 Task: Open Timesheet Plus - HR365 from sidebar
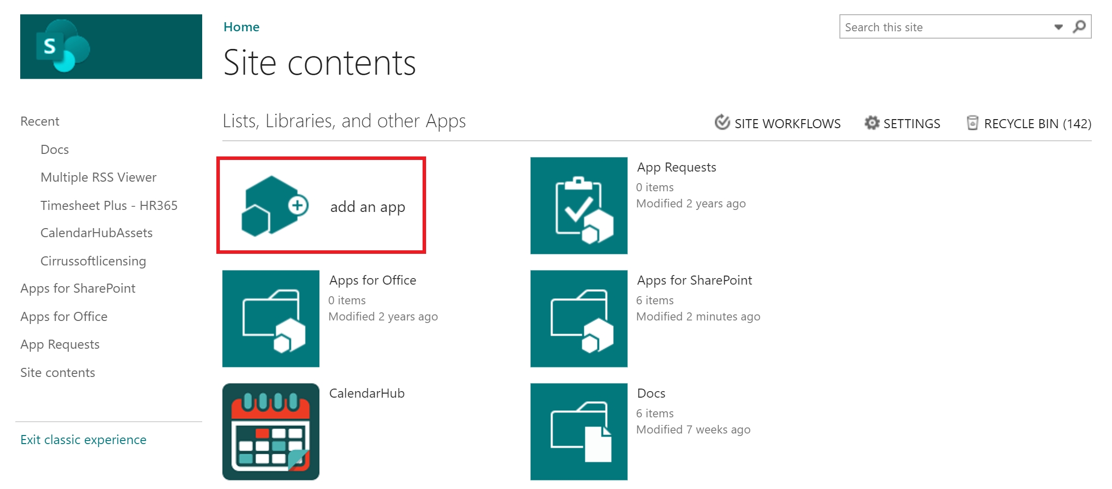click(x=109, y=205)
